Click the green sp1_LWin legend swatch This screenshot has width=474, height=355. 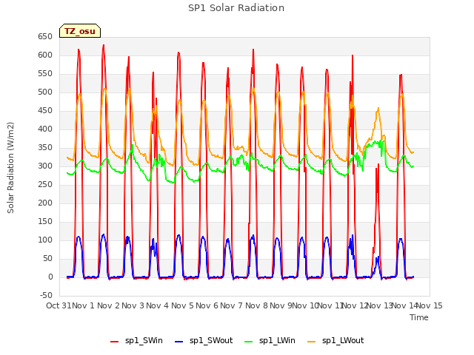(249, 342)
